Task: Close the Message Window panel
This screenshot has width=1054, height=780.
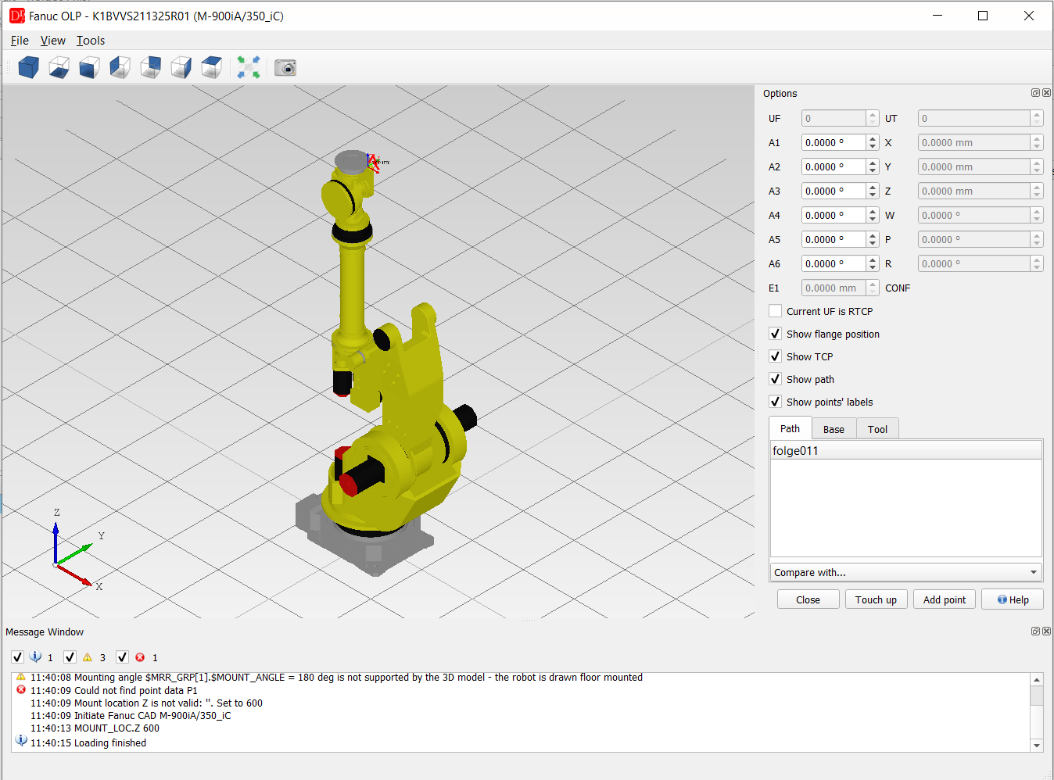Action: pyautogui.click(x=1046, y=632)
